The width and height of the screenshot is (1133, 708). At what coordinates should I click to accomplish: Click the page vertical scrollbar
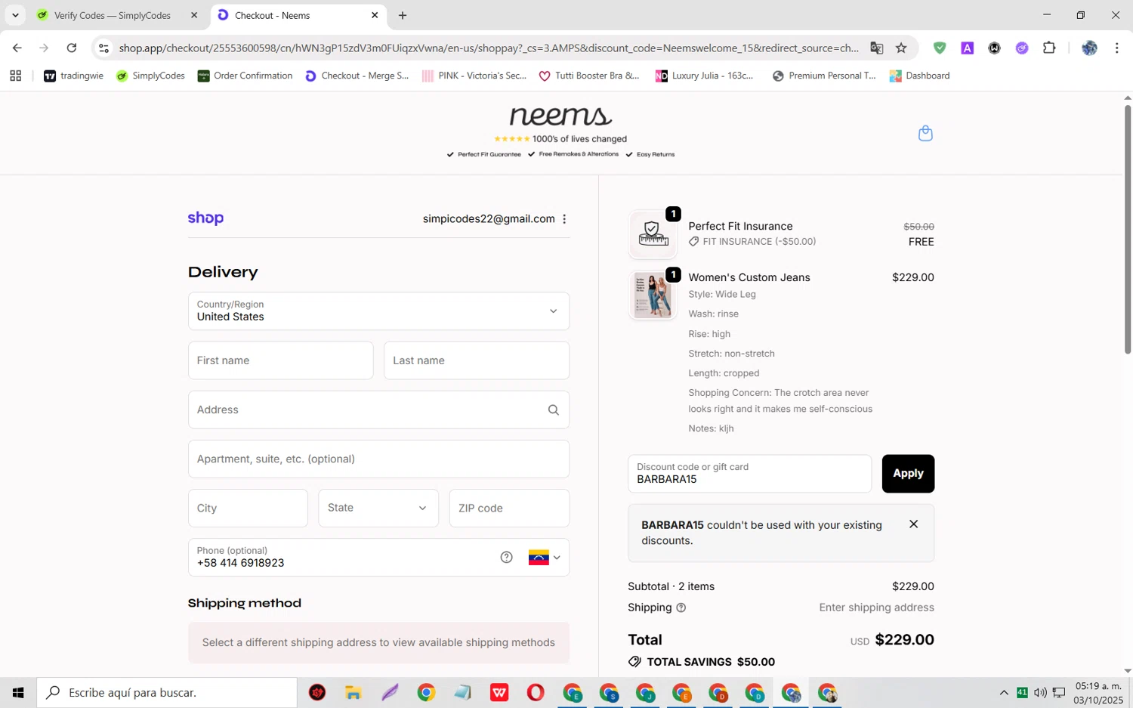(1128, 230)
